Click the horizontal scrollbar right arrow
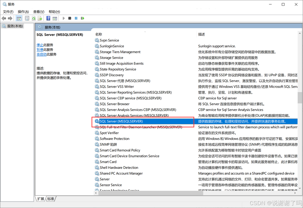This screenshot has height=208, width=303. pos(295,193)
